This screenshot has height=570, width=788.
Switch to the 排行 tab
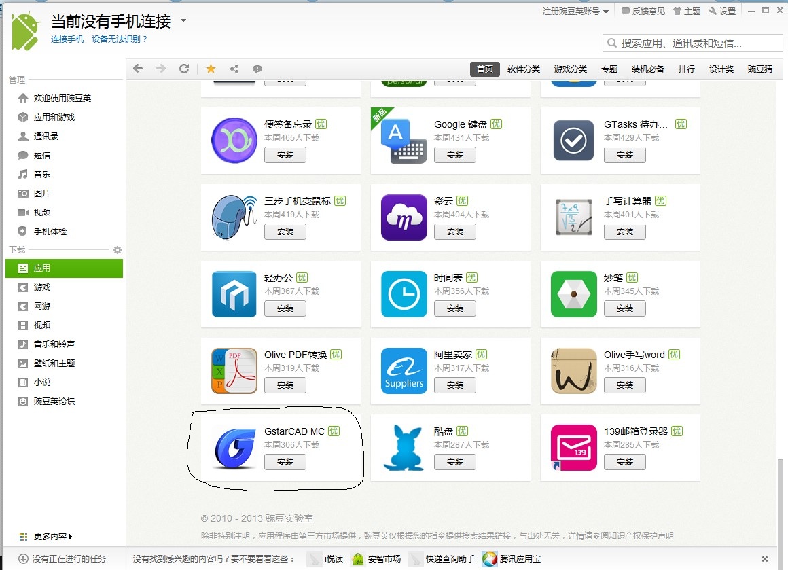[x=687, y=69]
